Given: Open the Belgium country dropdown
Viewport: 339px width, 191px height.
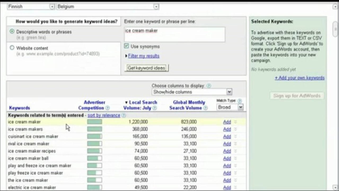Looking at the screenshot, I should pyautogui.click(x=108, y=7).
